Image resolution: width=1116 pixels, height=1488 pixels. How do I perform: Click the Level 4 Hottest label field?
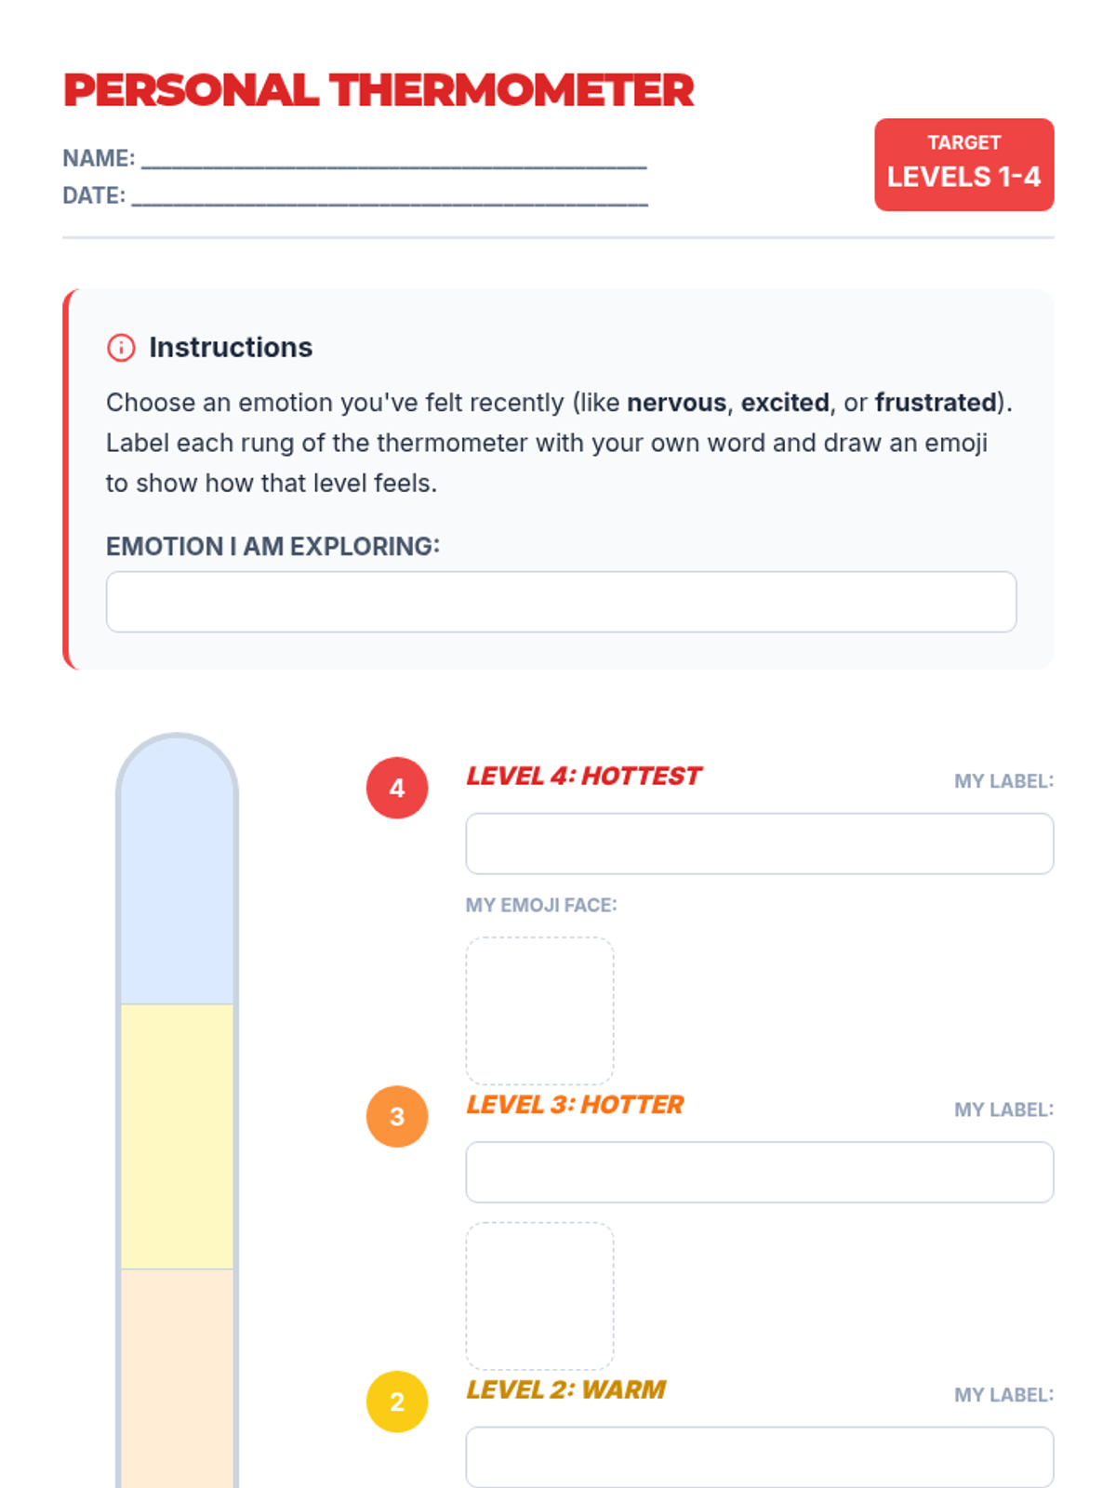(759, 844)
